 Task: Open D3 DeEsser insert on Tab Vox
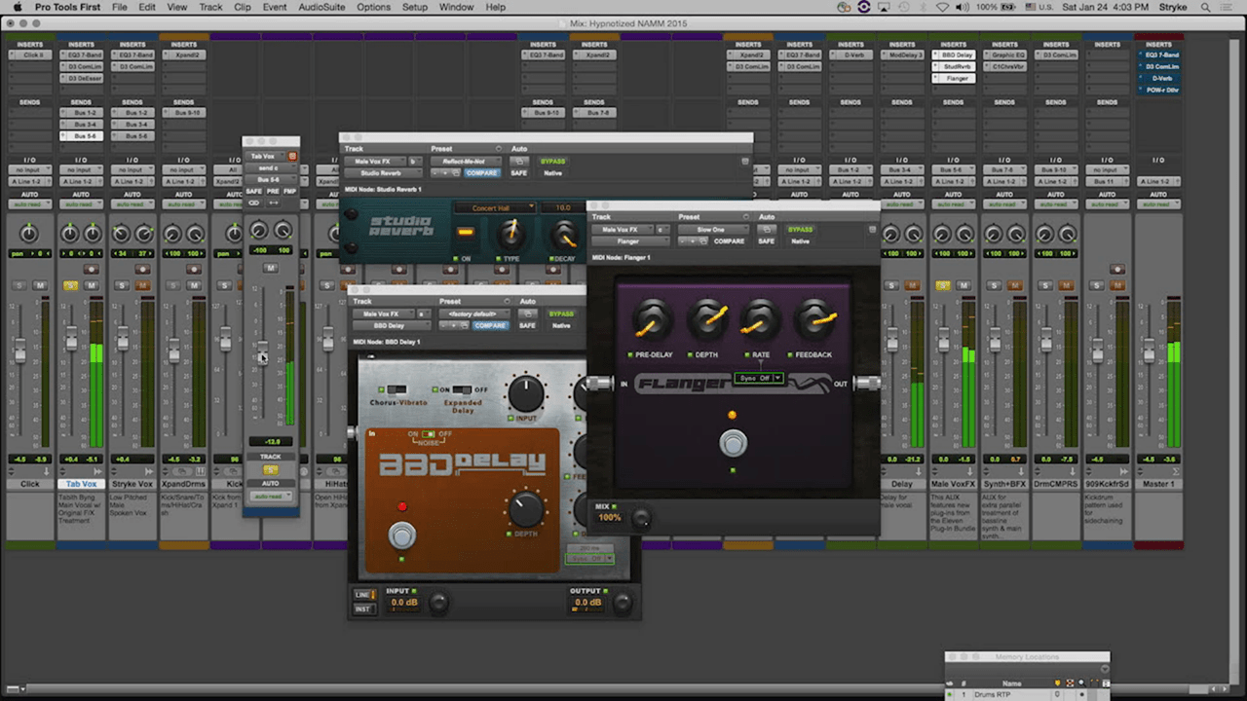81,78
